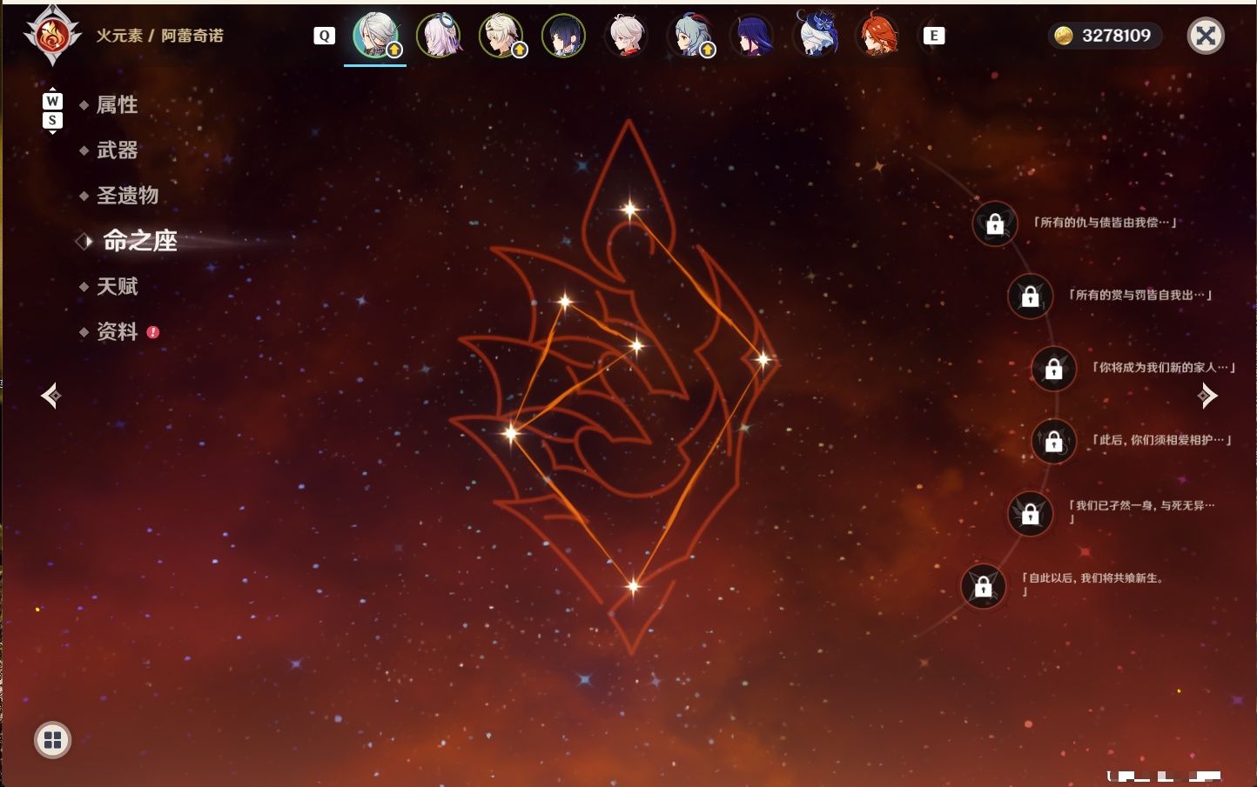
Task: Select the blue-hooded character portrait
Action: tap(817, 34)
